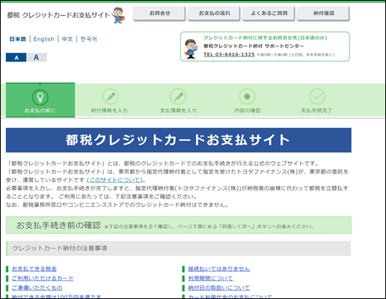Switch language to English

(x=44, y=39)
